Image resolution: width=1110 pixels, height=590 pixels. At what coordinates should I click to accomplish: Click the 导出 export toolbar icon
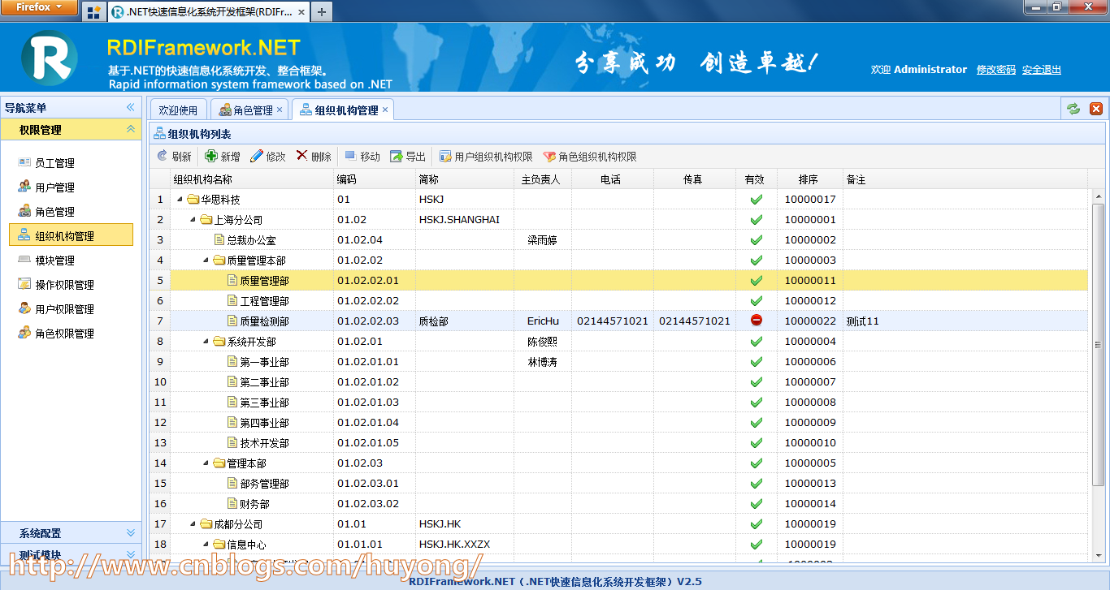point(407,156)
